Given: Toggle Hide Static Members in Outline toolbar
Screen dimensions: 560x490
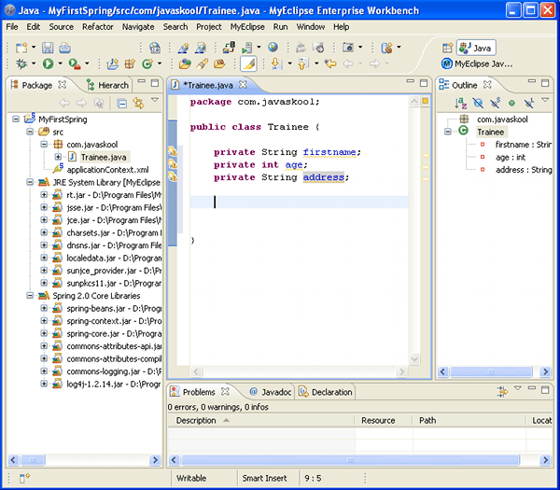Looking at the screenshot, I should pyautogui.click(x=495, y=103).
